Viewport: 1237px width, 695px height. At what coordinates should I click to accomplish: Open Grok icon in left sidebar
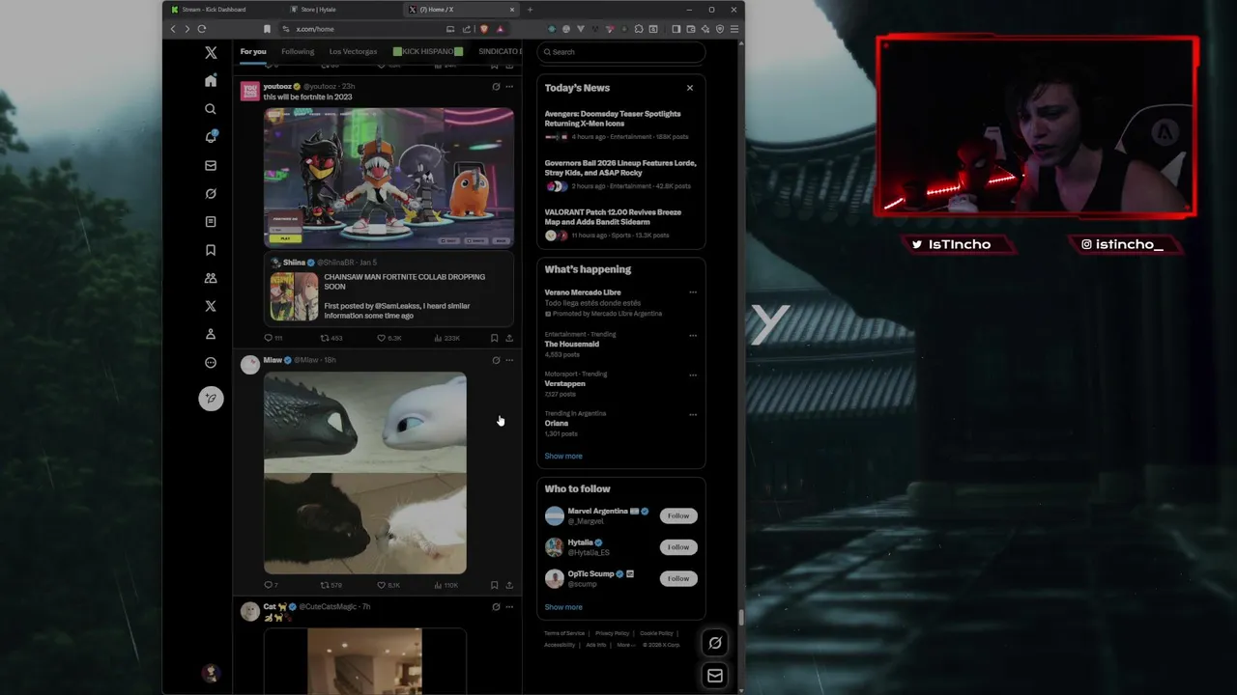pyautogui.click(x=211, y=193)
